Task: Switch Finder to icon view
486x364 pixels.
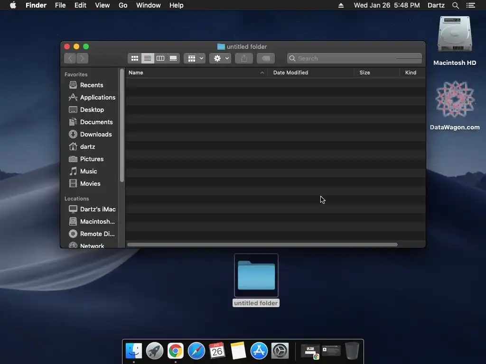Action: click(134, 58)
